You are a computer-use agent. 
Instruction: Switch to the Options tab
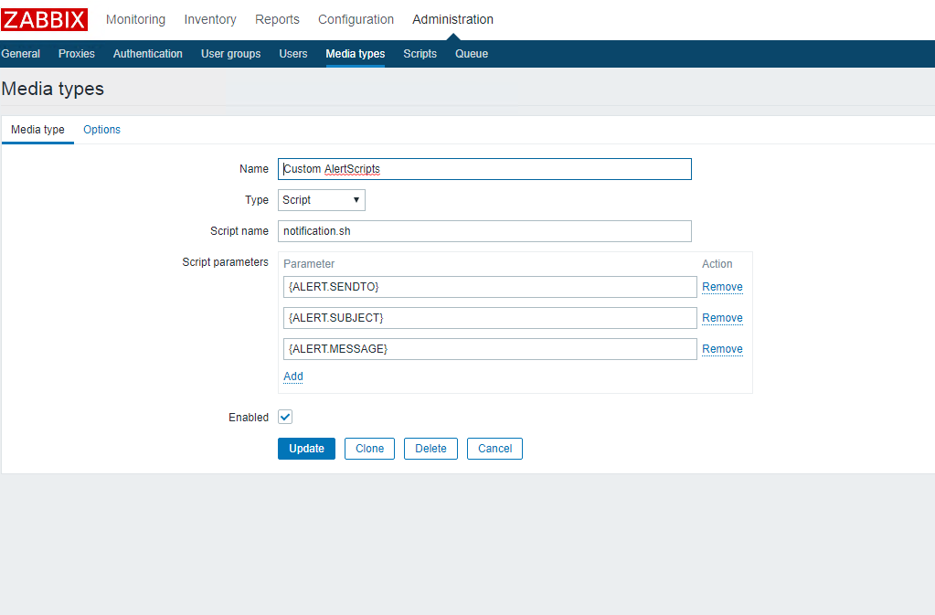pos(101,129)
